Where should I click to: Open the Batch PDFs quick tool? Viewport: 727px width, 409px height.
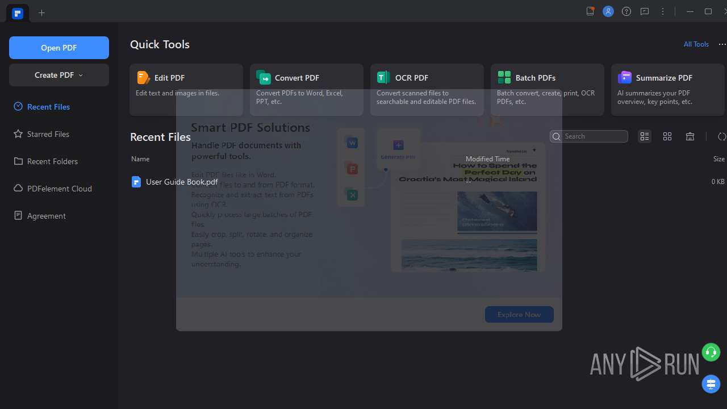tap(548, 90)
